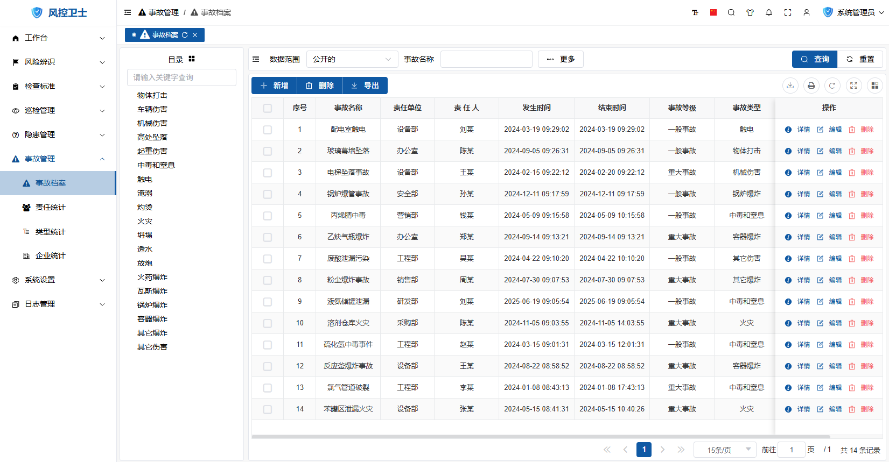The height and width of the screenshot is (462, 889).
Task: Open 责任统计 in the sidebar
Action: pyautogui.click(x=50, y=207)
